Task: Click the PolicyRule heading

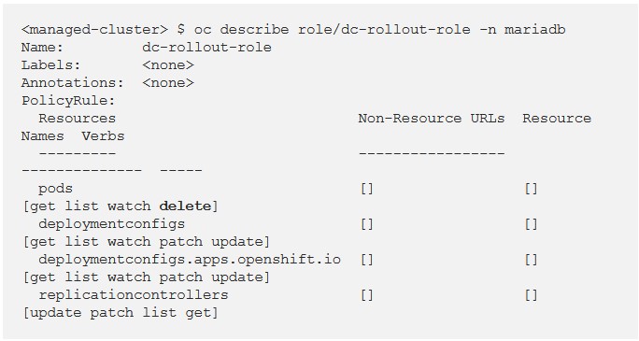Action: 68,101
